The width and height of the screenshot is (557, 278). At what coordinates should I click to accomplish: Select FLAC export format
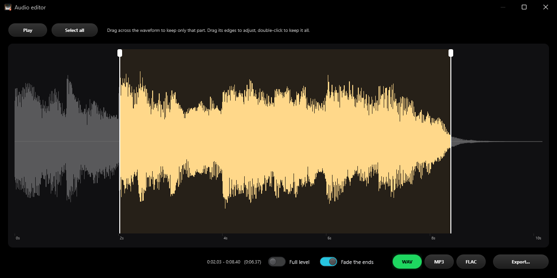tap(471, 262)
